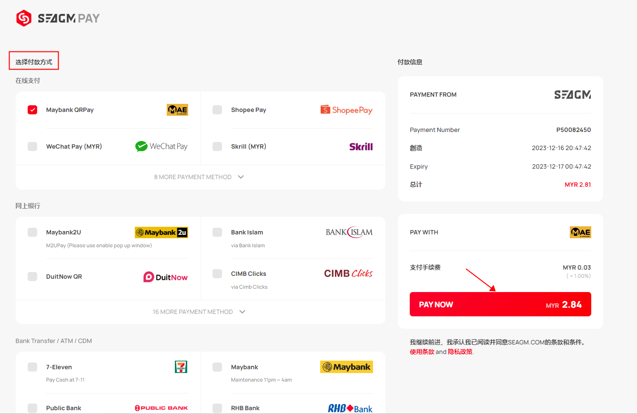
Task: Click the Maintenance 11pm ~ 4am note
Action: (262, 380)
